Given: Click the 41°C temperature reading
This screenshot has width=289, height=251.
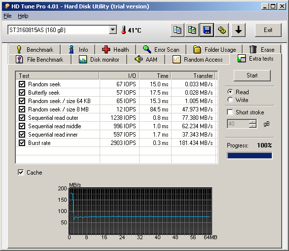Looking at the screenshot, I should click(135, 30).
